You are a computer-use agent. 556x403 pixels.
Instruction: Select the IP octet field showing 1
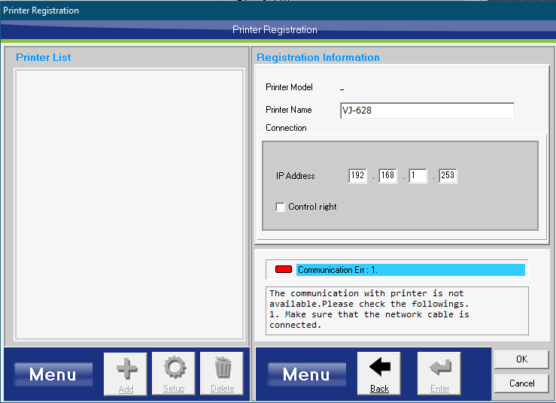pos(418,175)
